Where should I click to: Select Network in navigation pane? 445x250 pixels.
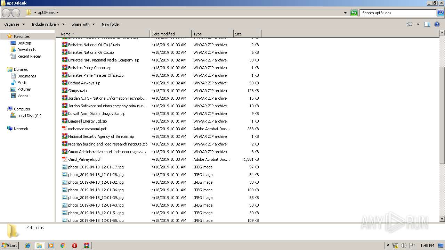tap(21, 129)
